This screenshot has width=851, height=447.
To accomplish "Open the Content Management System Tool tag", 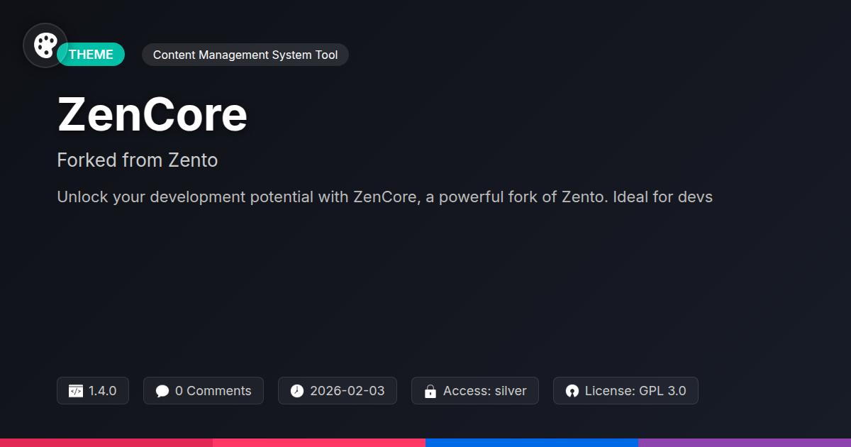I will (245, 55).
